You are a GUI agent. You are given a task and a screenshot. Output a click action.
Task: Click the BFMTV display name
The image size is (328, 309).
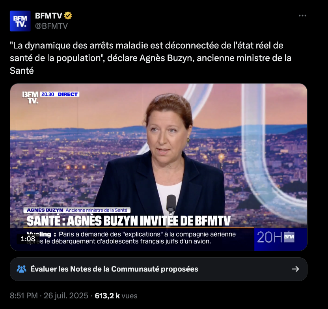click(48, 16)
